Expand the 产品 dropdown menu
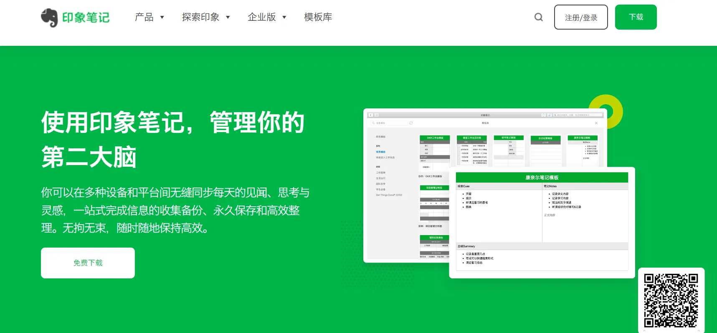Image resolution: width=717 pixels, height=333 pixels. click(149, 17)
